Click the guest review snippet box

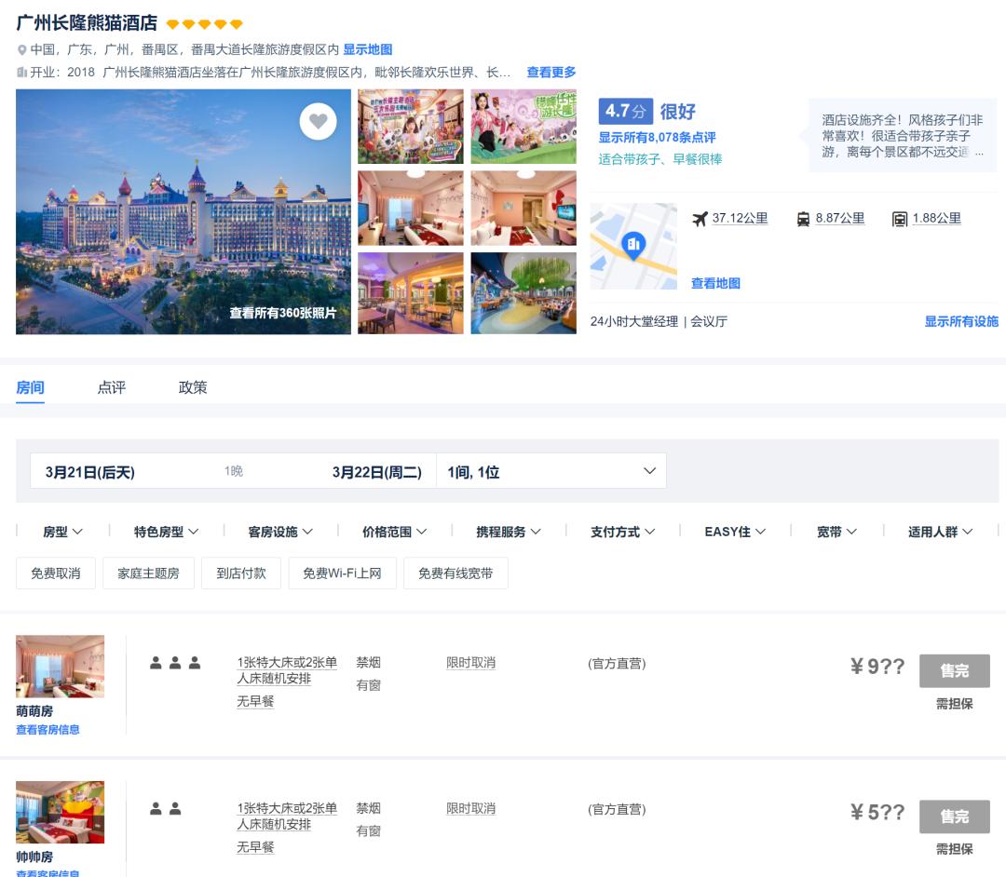902,136
